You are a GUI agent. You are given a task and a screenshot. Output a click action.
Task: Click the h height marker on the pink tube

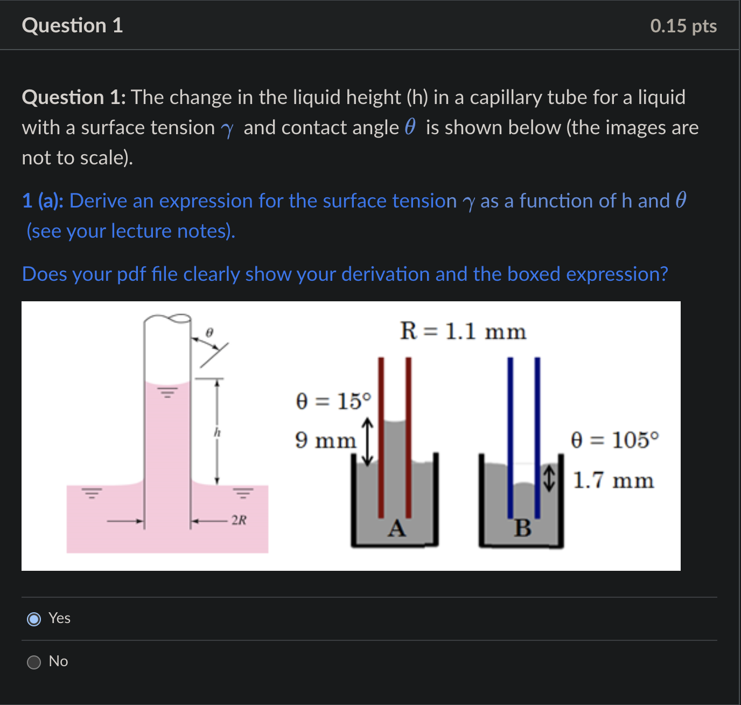click(216, 432)
